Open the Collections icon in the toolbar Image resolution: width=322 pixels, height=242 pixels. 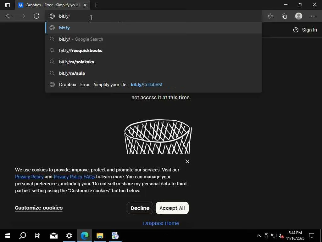284,16
